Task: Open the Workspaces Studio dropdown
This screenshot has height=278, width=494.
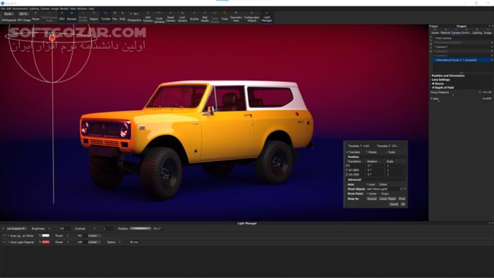Action: click(x=8, y=14)
